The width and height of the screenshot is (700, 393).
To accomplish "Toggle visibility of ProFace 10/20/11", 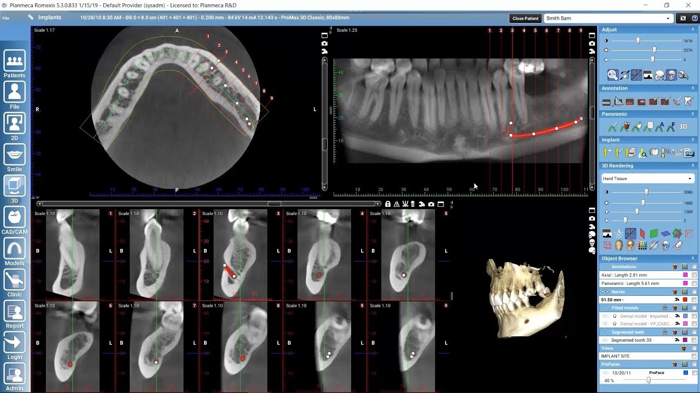I will (605, 373).
